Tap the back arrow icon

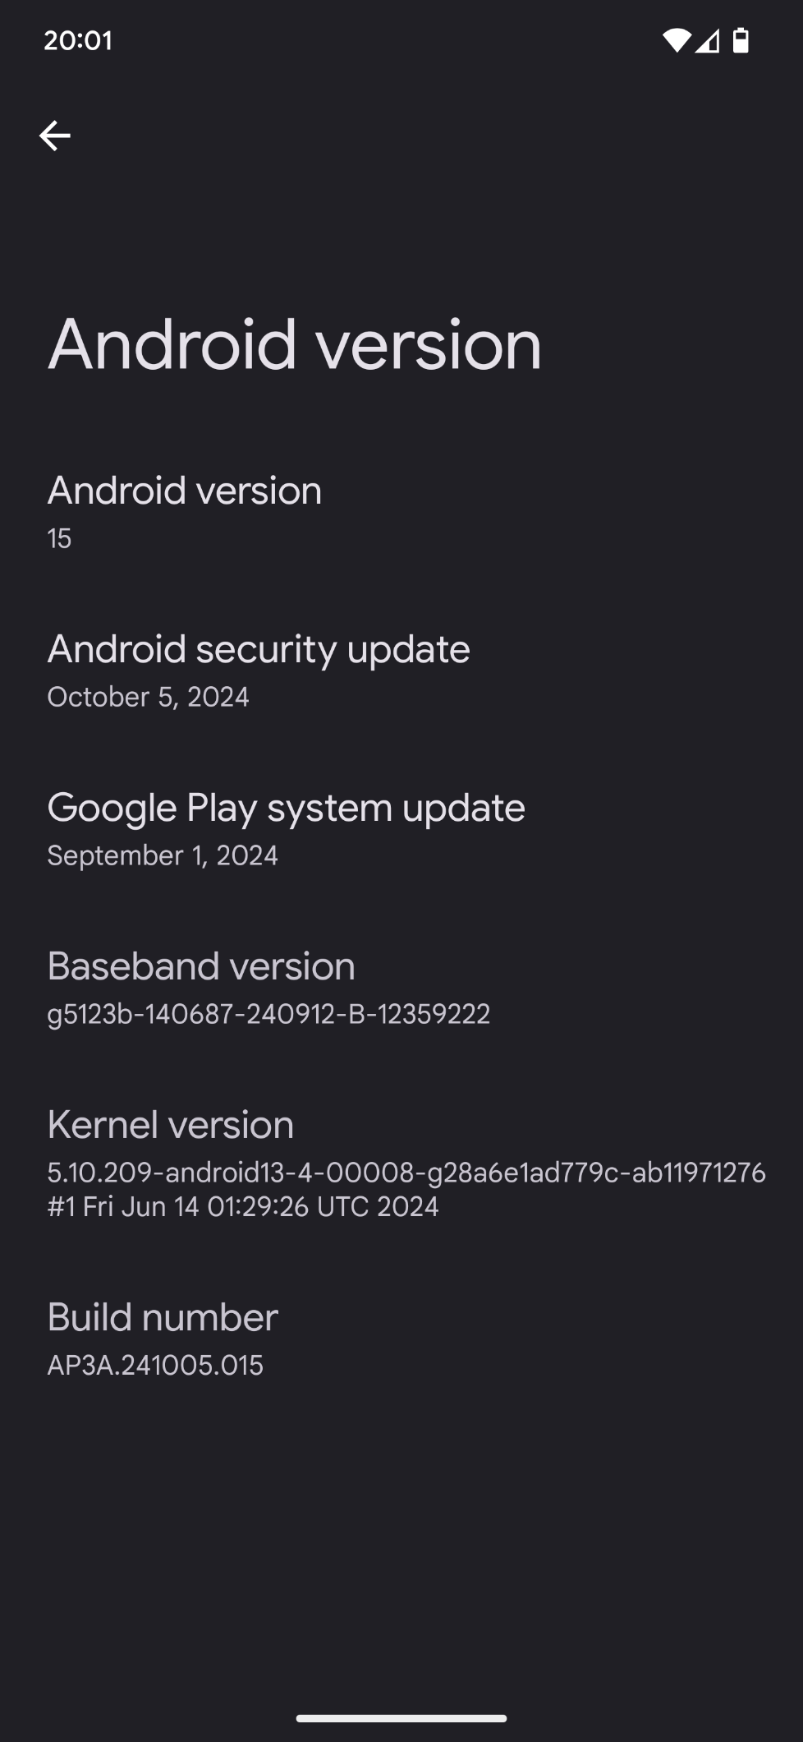(x=55, y=136)
